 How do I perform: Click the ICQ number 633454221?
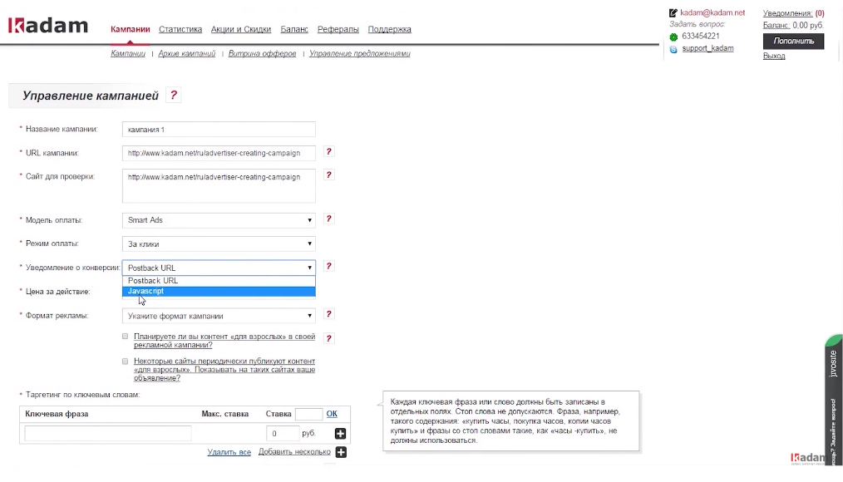701,36
